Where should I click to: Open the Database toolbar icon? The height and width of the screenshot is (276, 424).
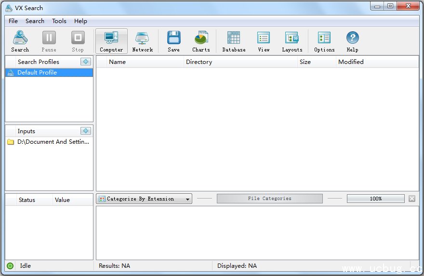click(234, 41)
